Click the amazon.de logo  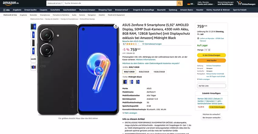(11, 3)
